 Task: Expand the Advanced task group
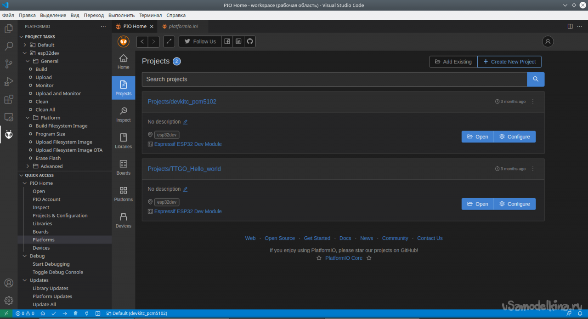pos(28,166)
